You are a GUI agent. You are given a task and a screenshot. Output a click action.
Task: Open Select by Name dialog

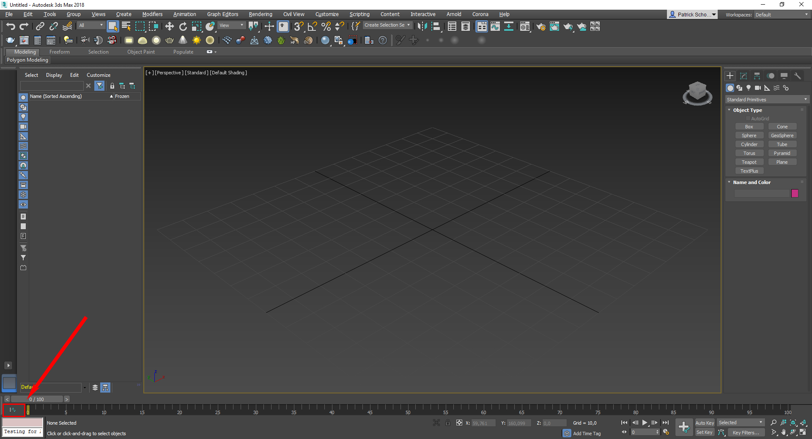(126, 26)
